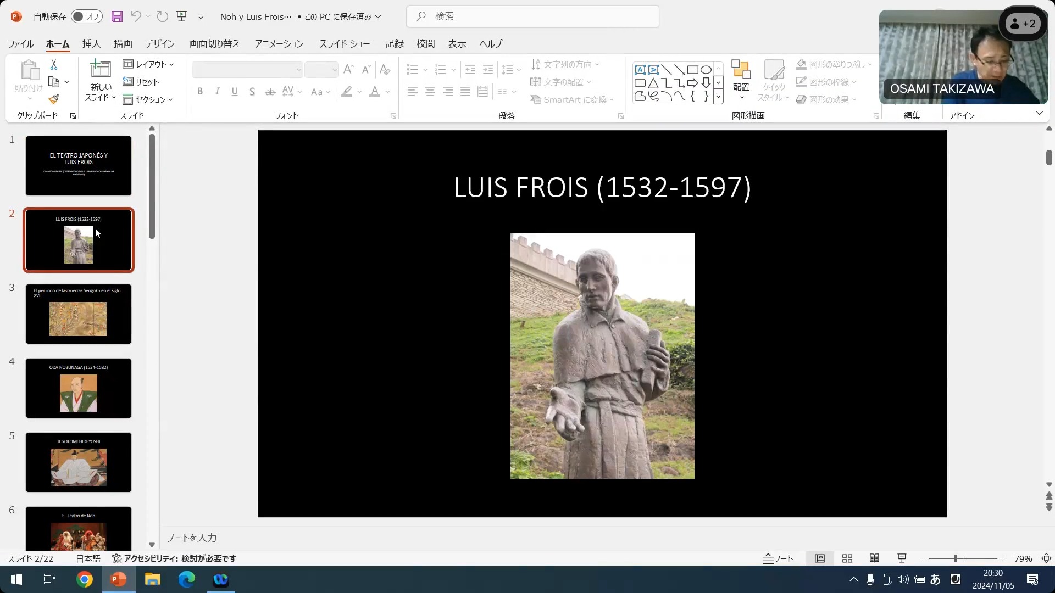This screenshot has height=593, width=1055.
Task: Start slideshow from beginning icon in quick access
Action: click(182, 16)
